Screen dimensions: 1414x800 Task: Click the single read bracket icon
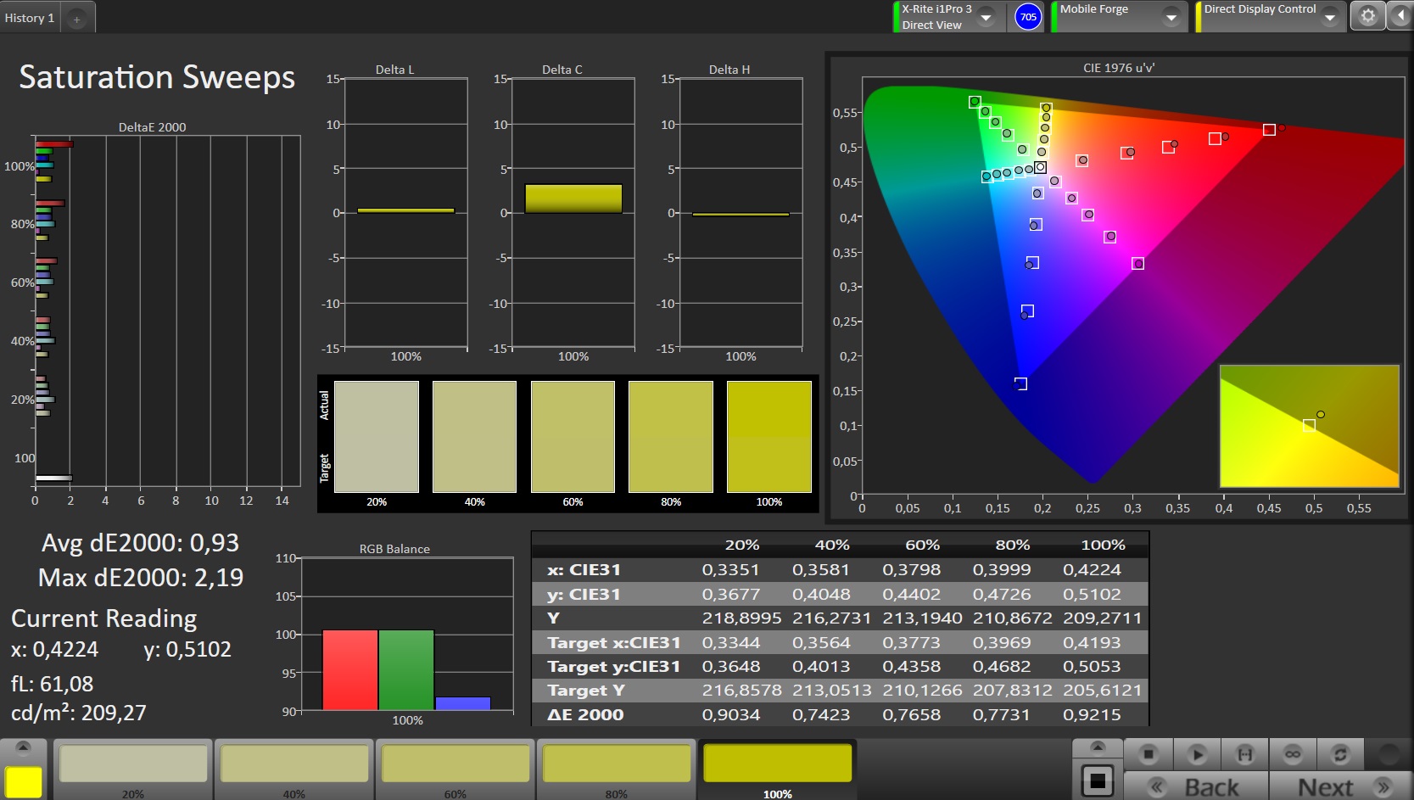[x=1244, y=753]
